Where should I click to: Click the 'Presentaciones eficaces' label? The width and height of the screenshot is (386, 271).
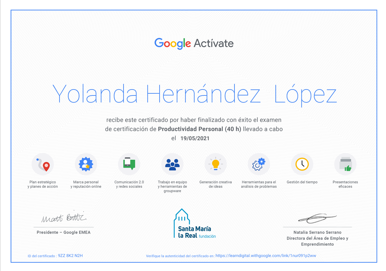click(345, 184)
